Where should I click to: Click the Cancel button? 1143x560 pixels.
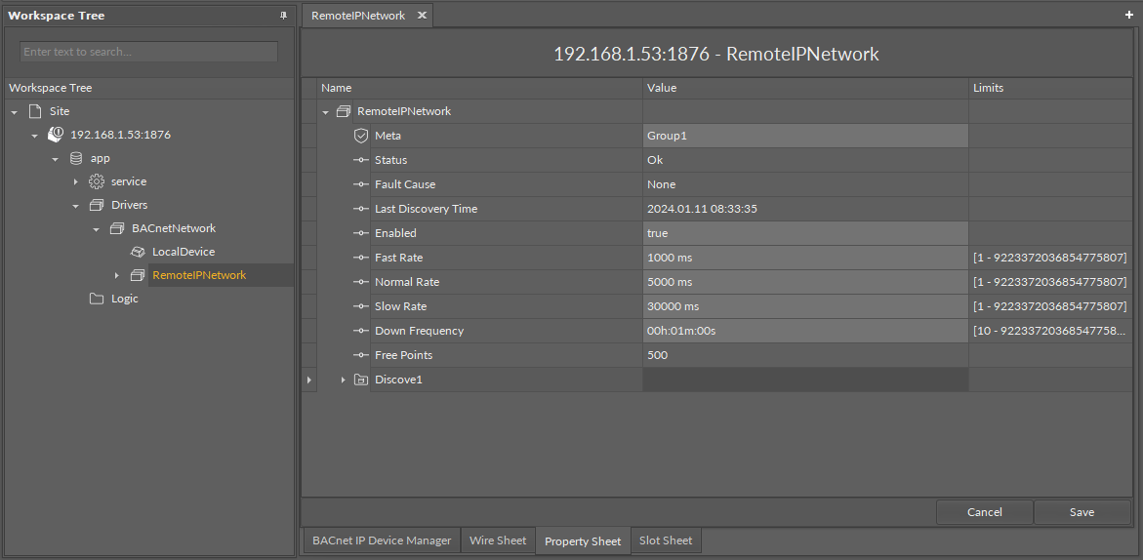tap(984, 512)
